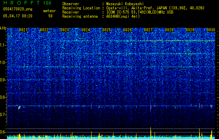The height and width of the screenshot is (139, 219).
Task: Click the A504HB(yagi 4el) antenna text
Action: (x=123, y=16)
